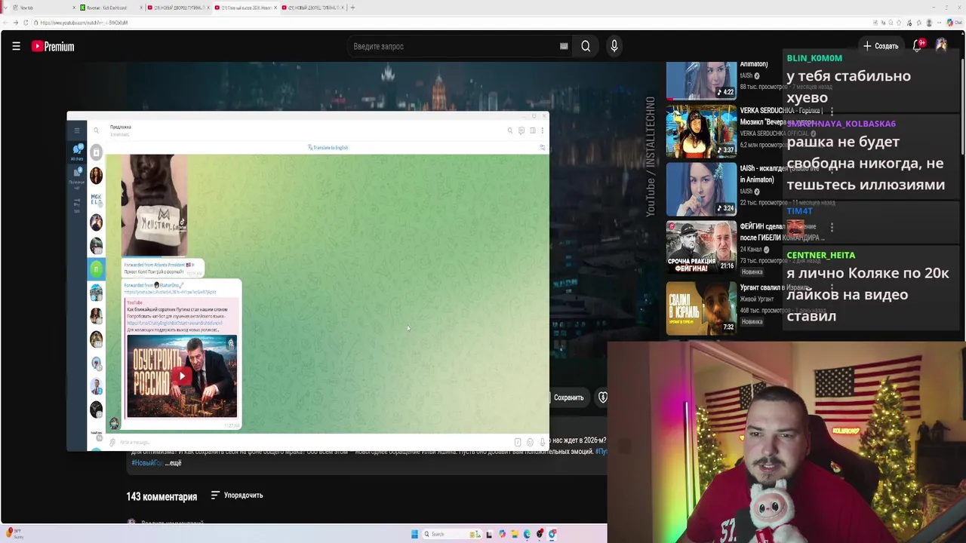Screen dimensions: 966x543
Task: Click the Создать create button
Action: (x=881, y=46)
